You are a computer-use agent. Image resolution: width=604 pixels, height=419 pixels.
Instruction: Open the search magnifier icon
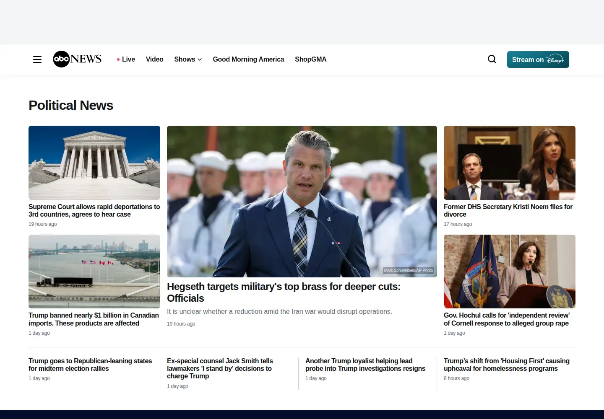[492, 59]
